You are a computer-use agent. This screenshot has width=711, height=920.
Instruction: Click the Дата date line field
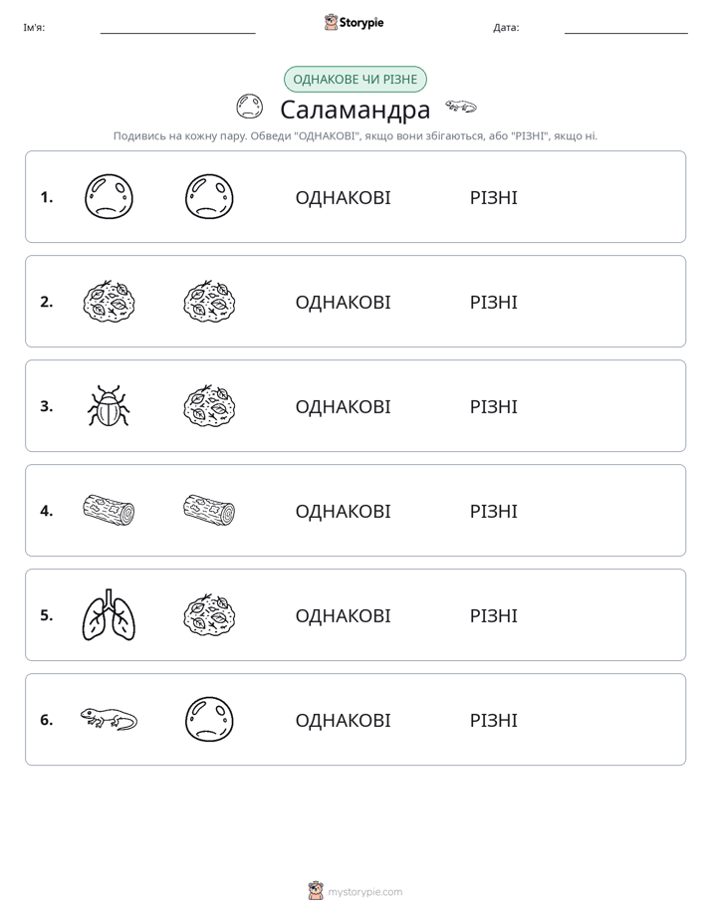pos(626,28)
